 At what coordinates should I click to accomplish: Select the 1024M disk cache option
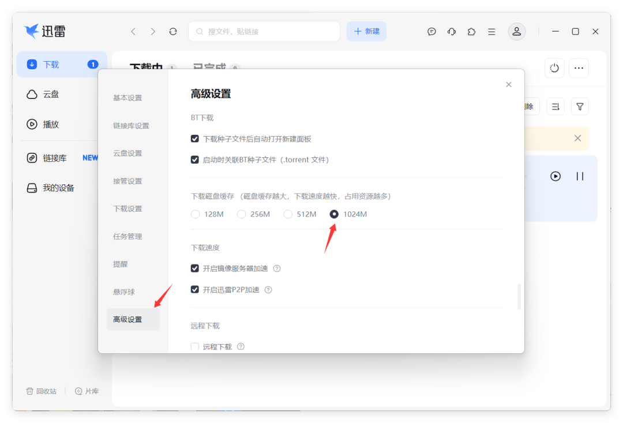[x=334, y=214]
